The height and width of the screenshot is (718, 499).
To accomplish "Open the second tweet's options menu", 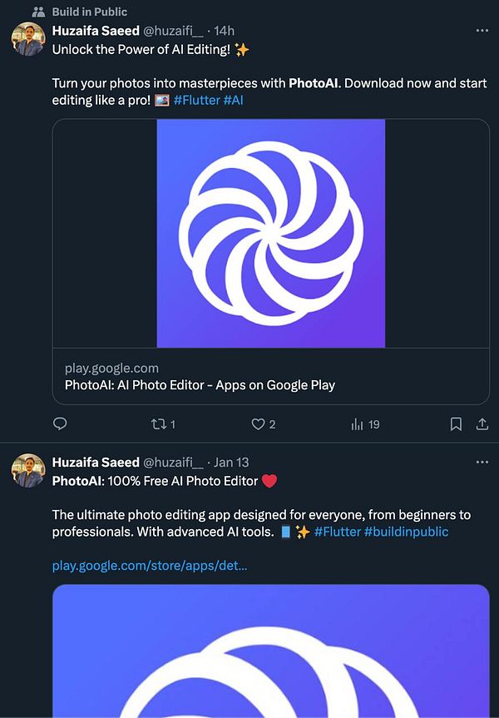I will [x=482, y=462].
